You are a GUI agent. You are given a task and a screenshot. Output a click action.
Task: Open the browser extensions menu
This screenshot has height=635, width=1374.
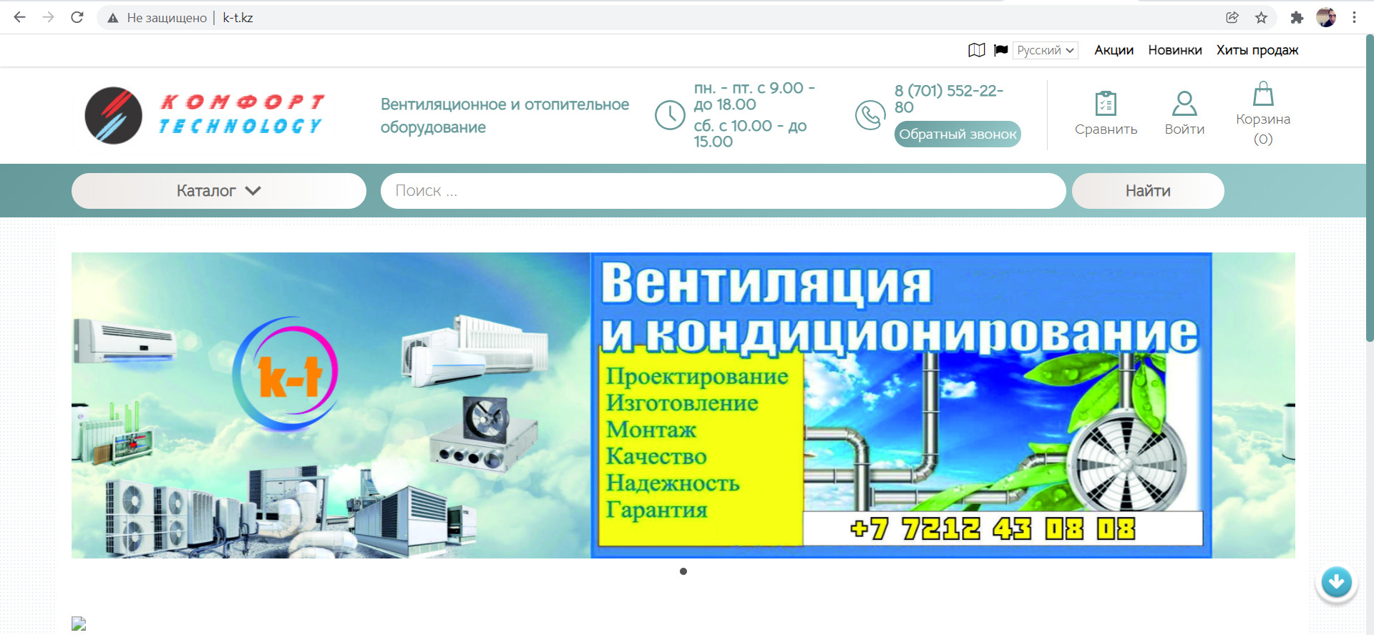(1297, 18)
